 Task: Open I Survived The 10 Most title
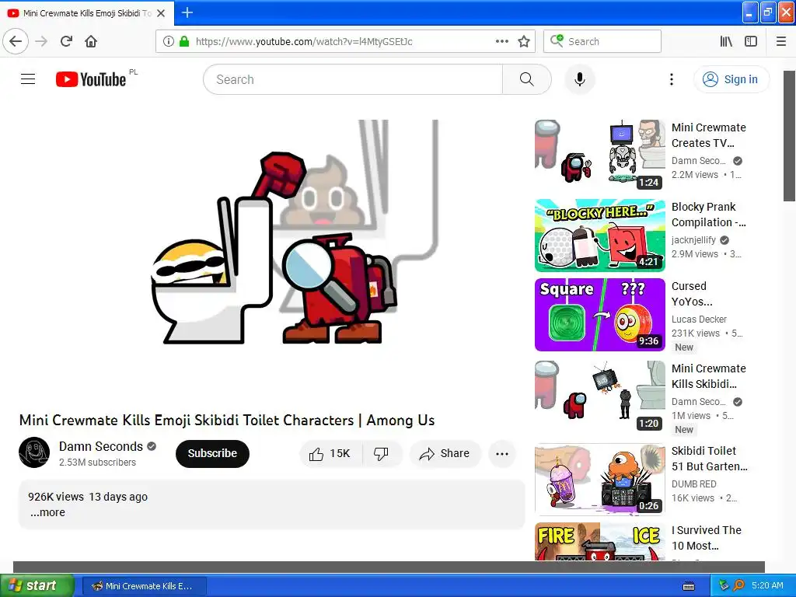(x=706, y=538)
